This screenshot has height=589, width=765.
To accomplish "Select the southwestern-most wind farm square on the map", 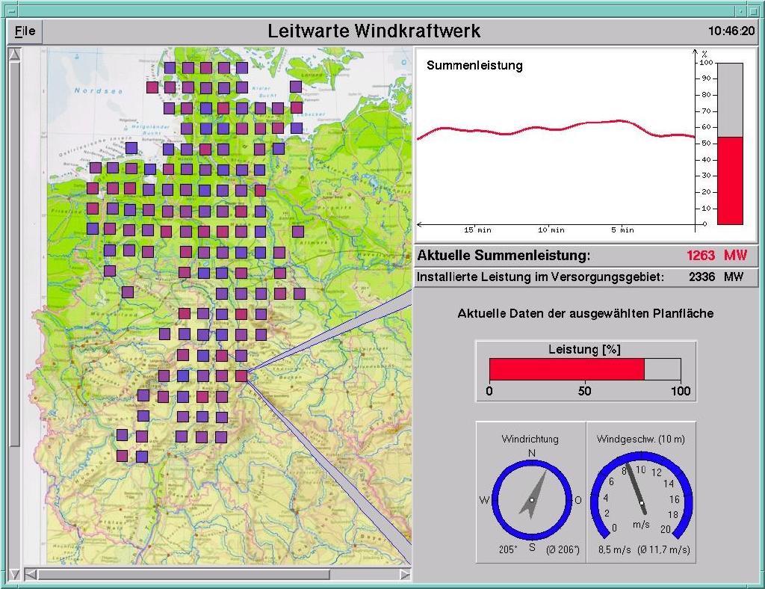I will (x=122, y=455).
